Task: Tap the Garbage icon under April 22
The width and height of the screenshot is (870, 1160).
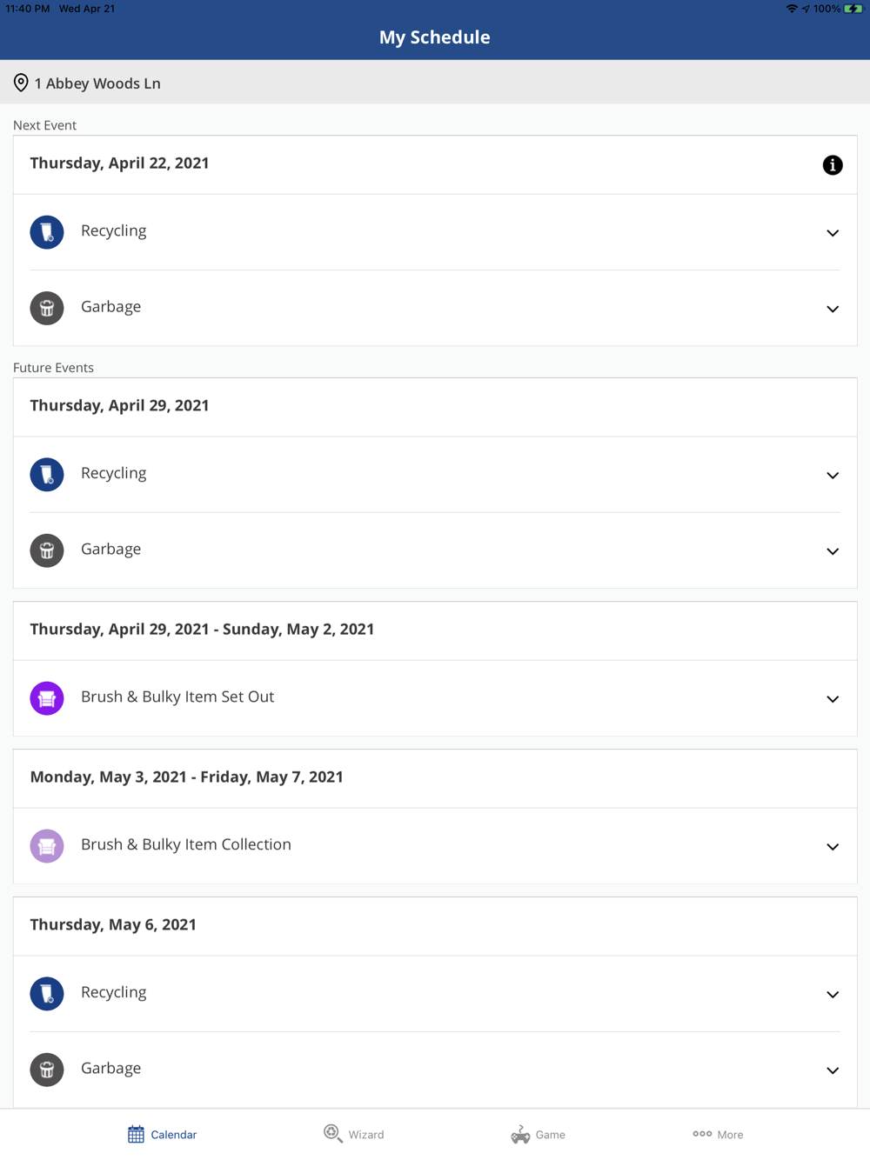Action: coord(47,308)
